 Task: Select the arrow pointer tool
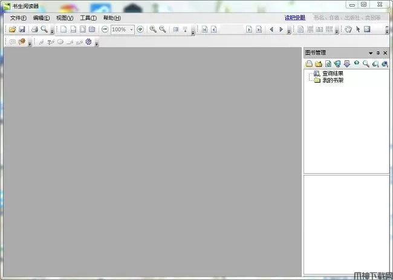point(358,30)
